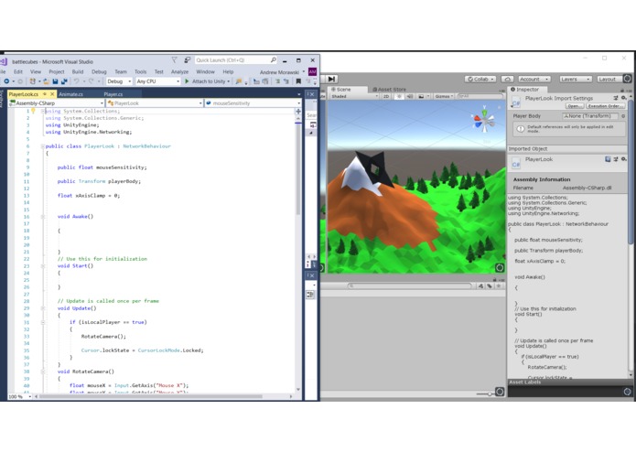The width and height of the screenshot is (636, 452).
Task: Close the PlayerLook.cs tab
Action: [52, 94]
